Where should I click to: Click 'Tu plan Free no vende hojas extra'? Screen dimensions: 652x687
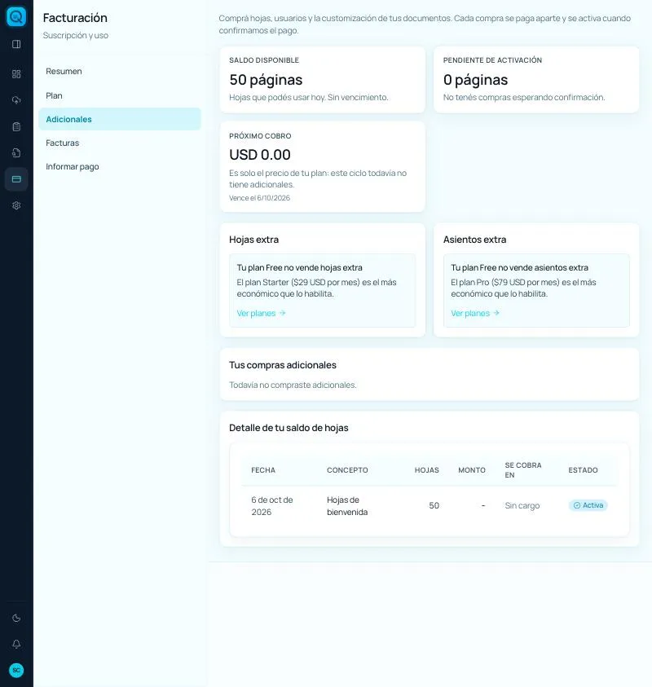(x=300, y=267)
